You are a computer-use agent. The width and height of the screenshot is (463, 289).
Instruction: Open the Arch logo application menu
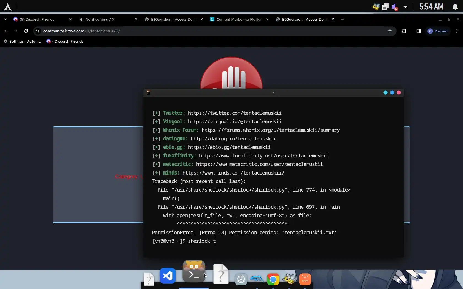coord(8,7)
